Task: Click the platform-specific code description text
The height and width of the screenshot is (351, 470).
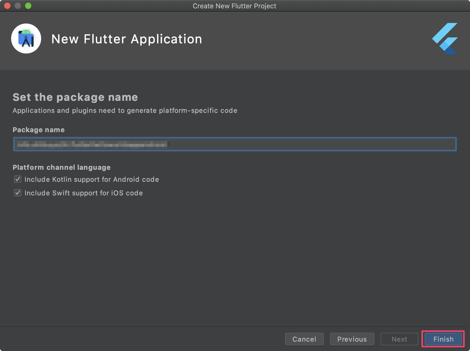Action: (125, 110)
